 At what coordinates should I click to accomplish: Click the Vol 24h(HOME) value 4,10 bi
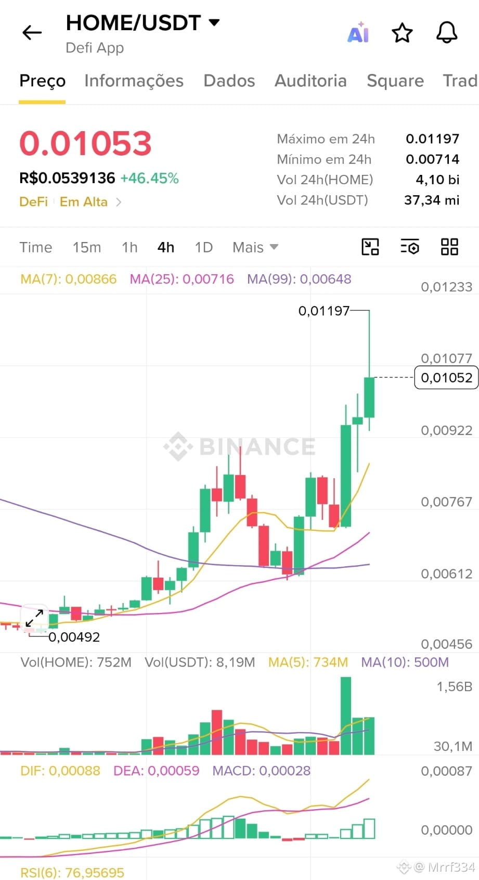tap(437, 180)
